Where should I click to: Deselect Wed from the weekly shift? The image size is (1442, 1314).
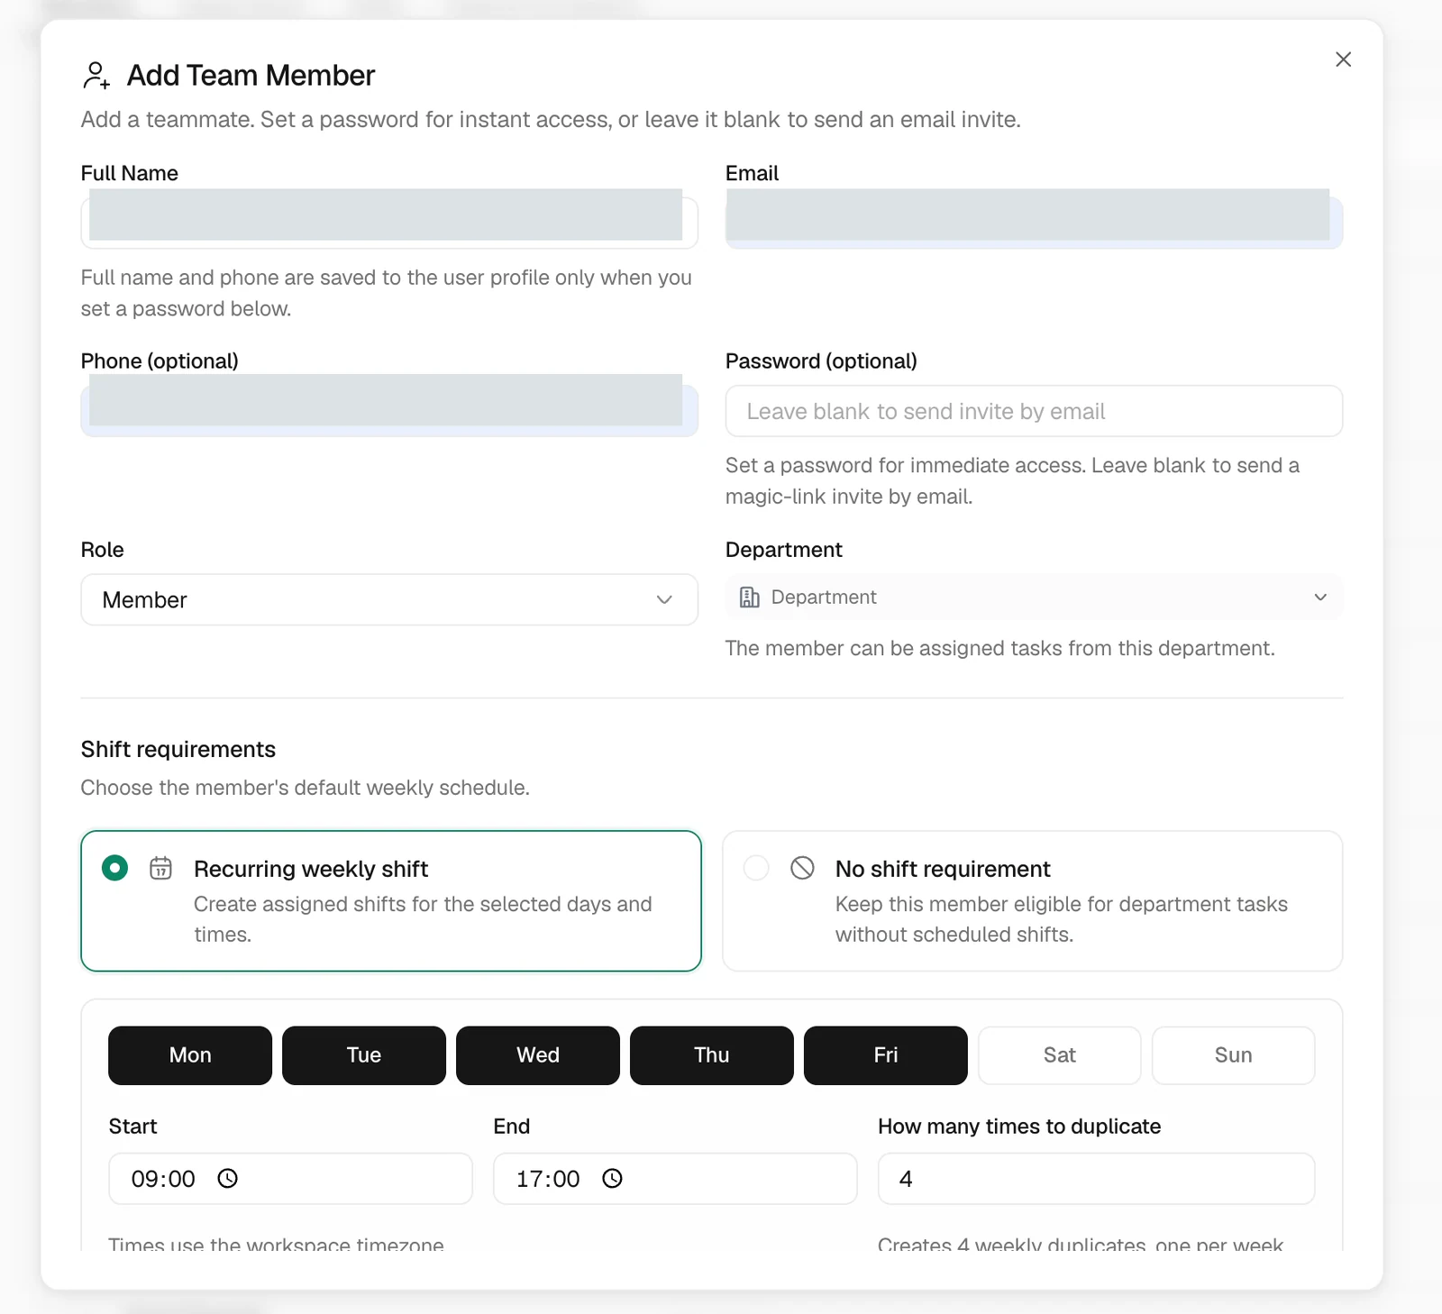tap(538, 1055)
